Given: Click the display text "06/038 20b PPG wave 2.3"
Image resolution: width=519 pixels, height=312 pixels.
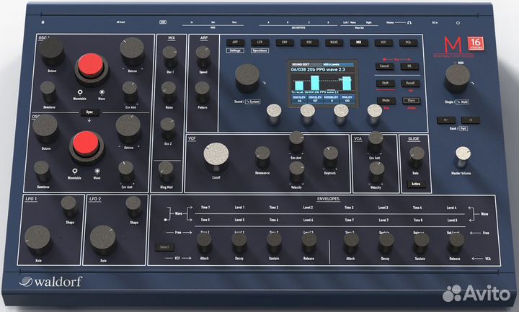Looking at the screenshot, I should (318, 69).
